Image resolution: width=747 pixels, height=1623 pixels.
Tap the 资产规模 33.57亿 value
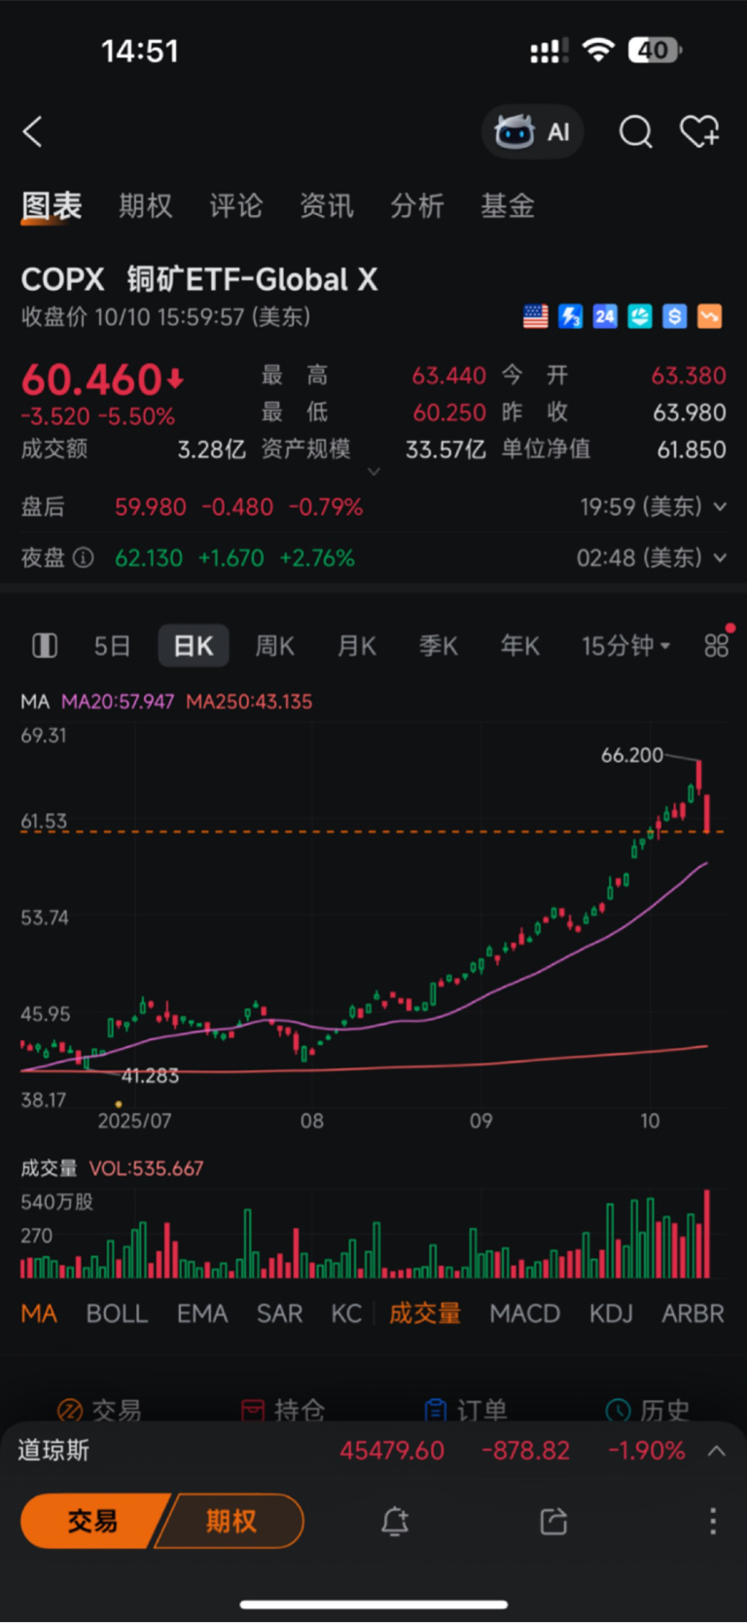point(445,450)
